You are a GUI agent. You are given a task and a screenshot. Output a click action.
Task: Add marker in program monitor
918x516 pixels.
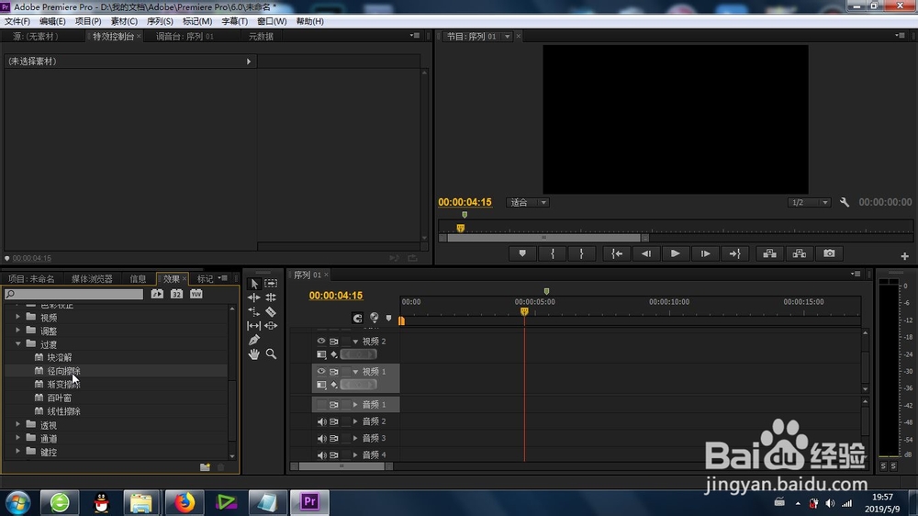522,253
